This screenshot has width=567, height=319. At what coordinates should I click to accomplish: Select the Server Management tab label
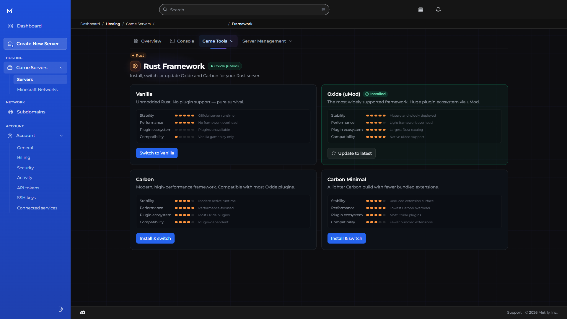tap(264, 41)
